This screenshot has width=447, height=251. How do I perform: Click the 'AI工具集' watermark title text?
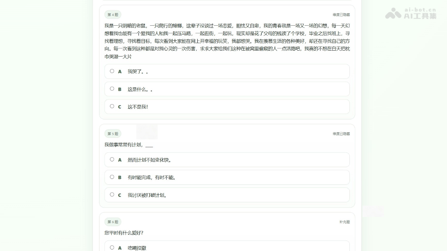click(420, 16)
